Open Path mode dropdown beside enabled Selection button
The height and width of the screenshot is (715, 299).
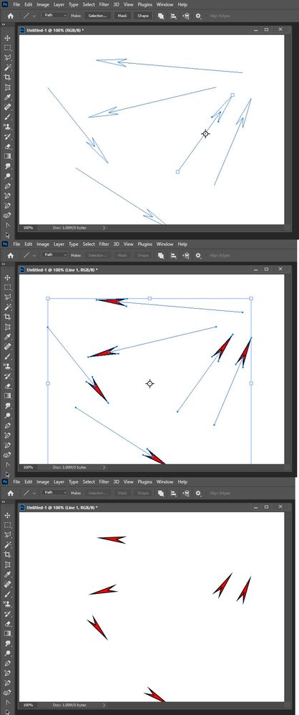pyautogui.click(x=55, y=15)
